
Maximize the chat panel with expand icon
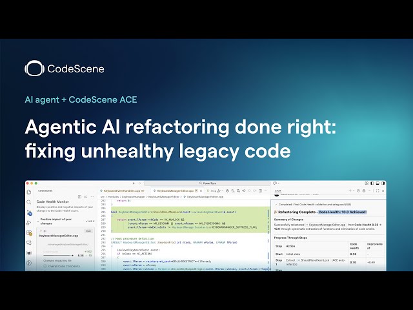click(x=378, y=191)
